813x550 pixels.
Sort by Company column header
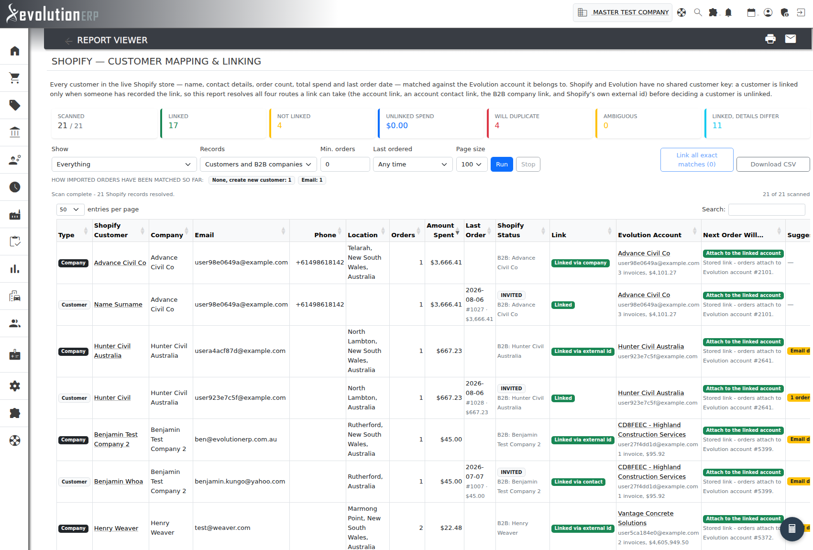(171, 231)
